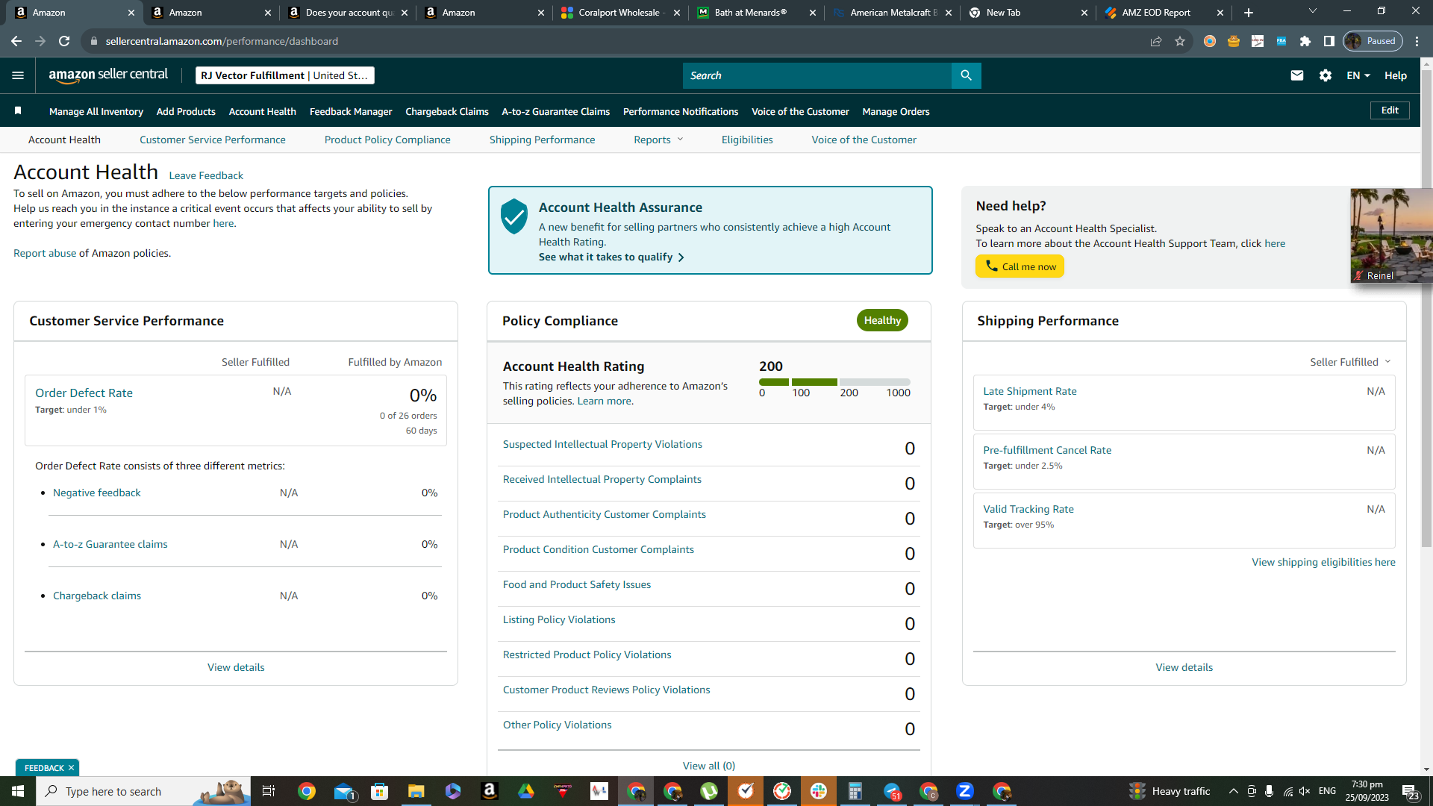
Task: Click the share page icon in the address bar
Action: pos(1156,41)
